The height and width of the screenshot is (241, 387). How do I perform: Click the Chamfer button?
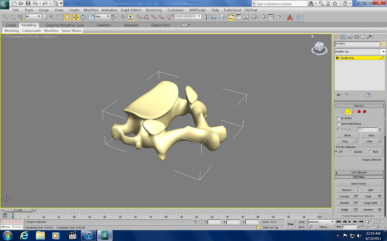pyautogui.click(x=344, y=203)
